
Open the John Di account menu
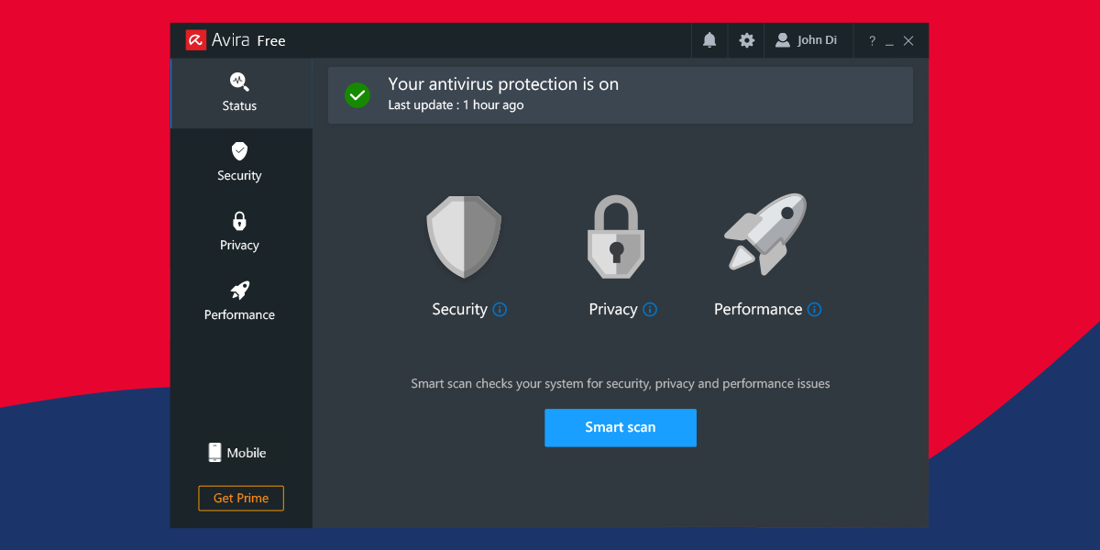[x=808, y=40]
